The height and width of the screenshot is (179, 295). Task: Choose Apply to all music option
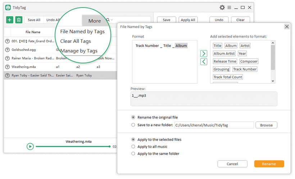coord(133,146)
